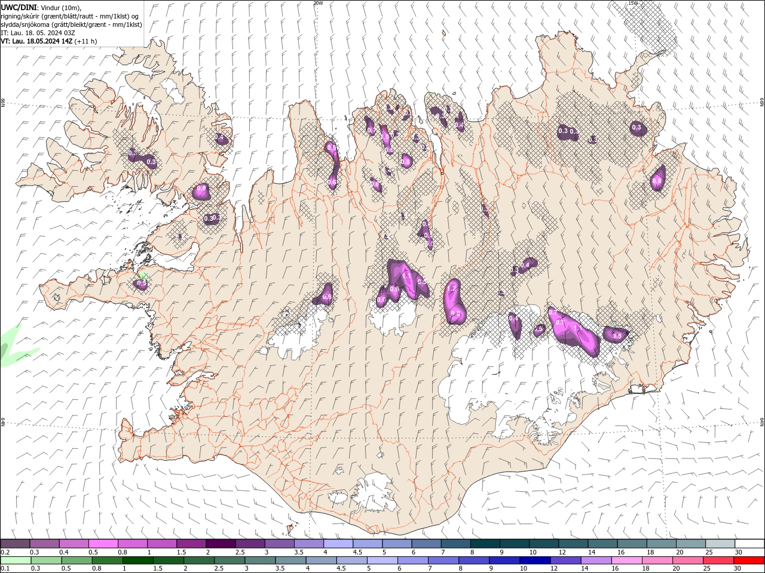Select the valid time 'VT: Lau. 18.05.2024 14Z'

(x=37, y=41)
